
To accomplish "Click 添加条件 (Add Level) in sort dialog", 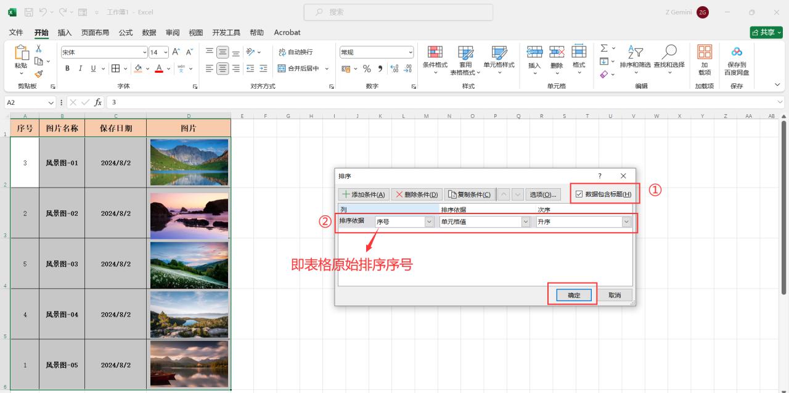I will (x=364, y=194).
